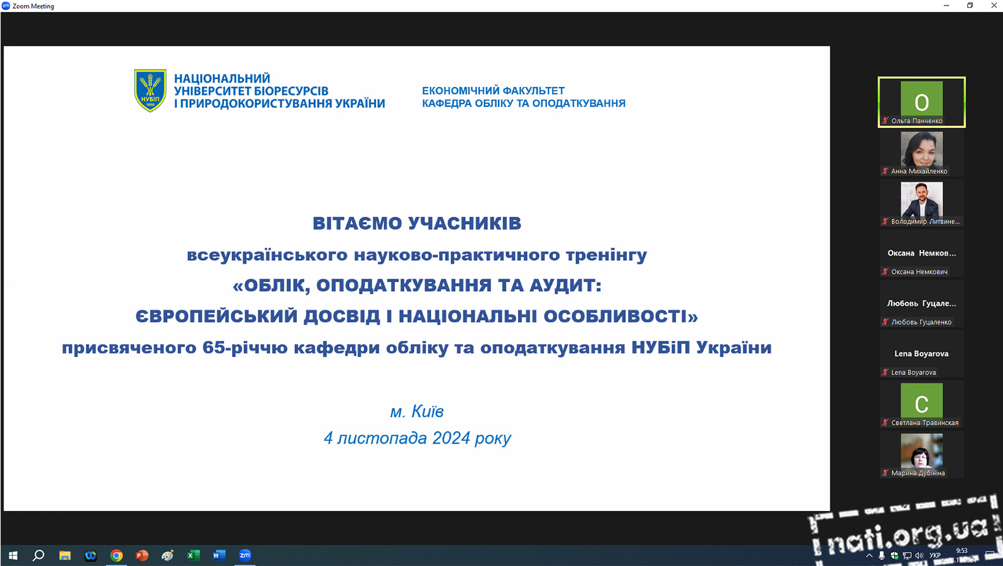Select Lena Boyarova participant tile
The image size is (1003, 566).
pyautogui.click(x=922, y=354)
